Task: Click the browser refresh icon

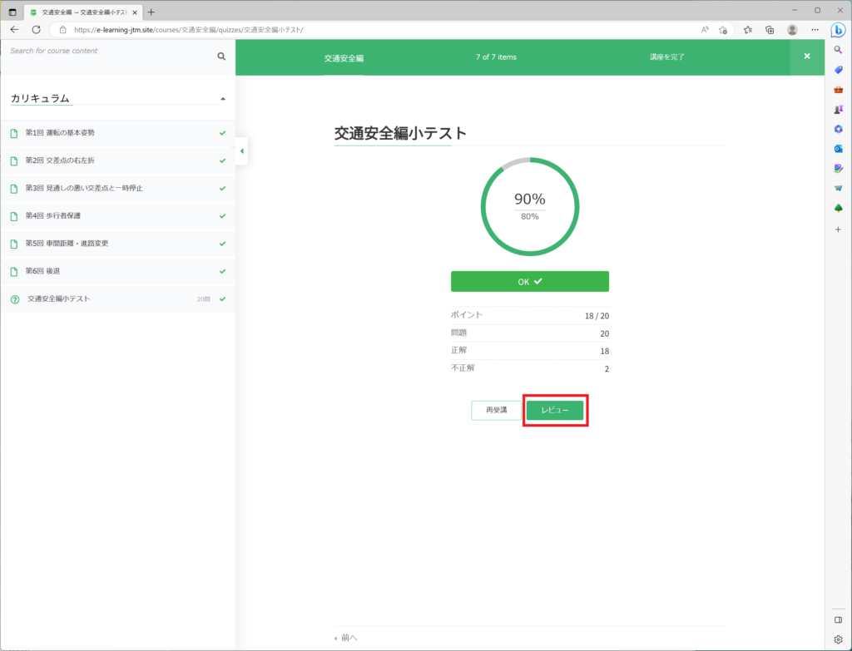Action: pos(36,29)
